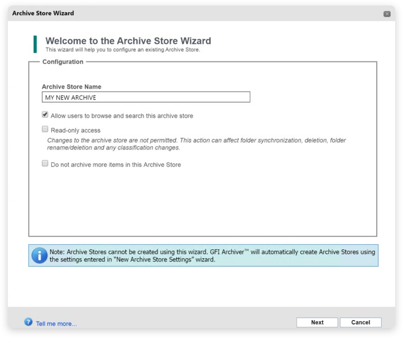Click the note text about GFI Archiver
This screenshot has height=338, width=403.
212,255
